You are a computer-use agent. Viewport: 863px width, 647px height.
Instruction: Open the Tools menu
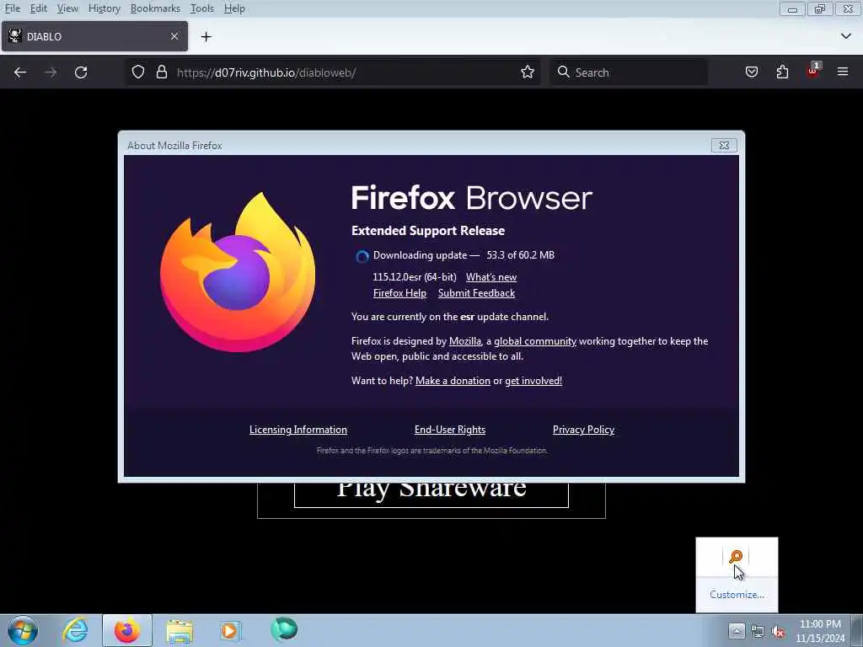point(202,8)
